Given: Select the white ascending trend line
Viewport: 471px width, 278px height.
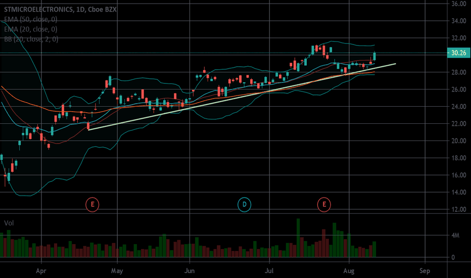Looking at the screenshot, I should click(x=242, y=97).
